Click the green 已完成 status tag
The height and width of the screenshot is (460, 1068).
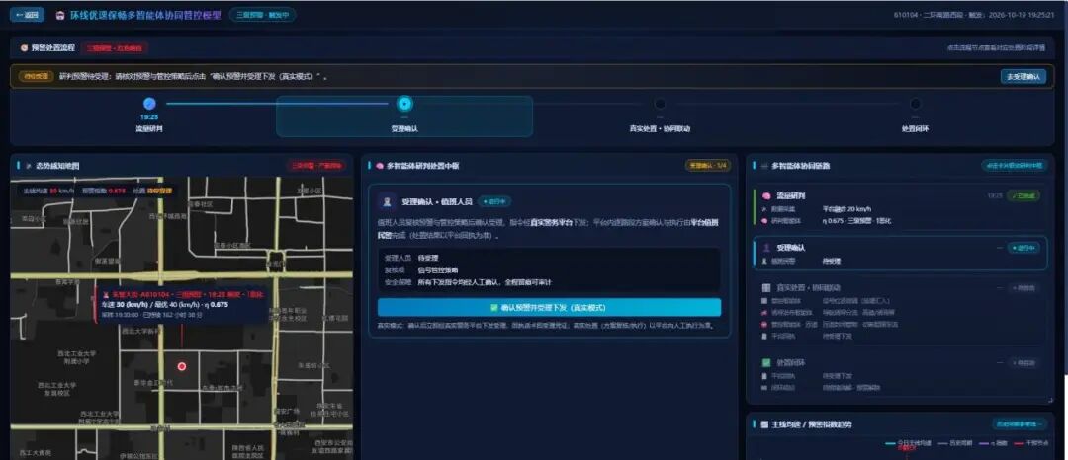pos(1023,195)
